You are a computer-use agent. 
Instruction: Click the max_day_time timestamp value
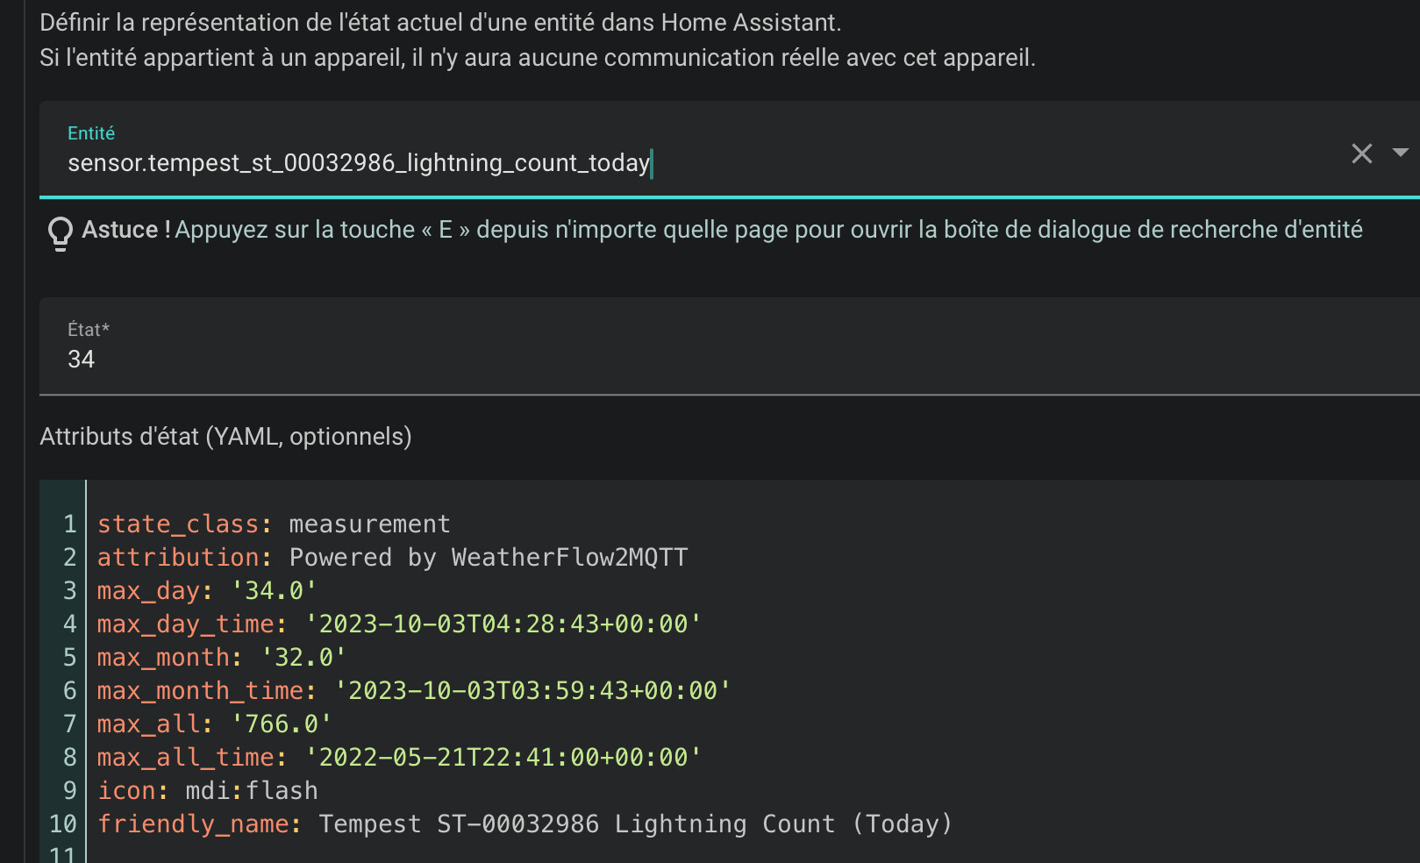point(504,624)
